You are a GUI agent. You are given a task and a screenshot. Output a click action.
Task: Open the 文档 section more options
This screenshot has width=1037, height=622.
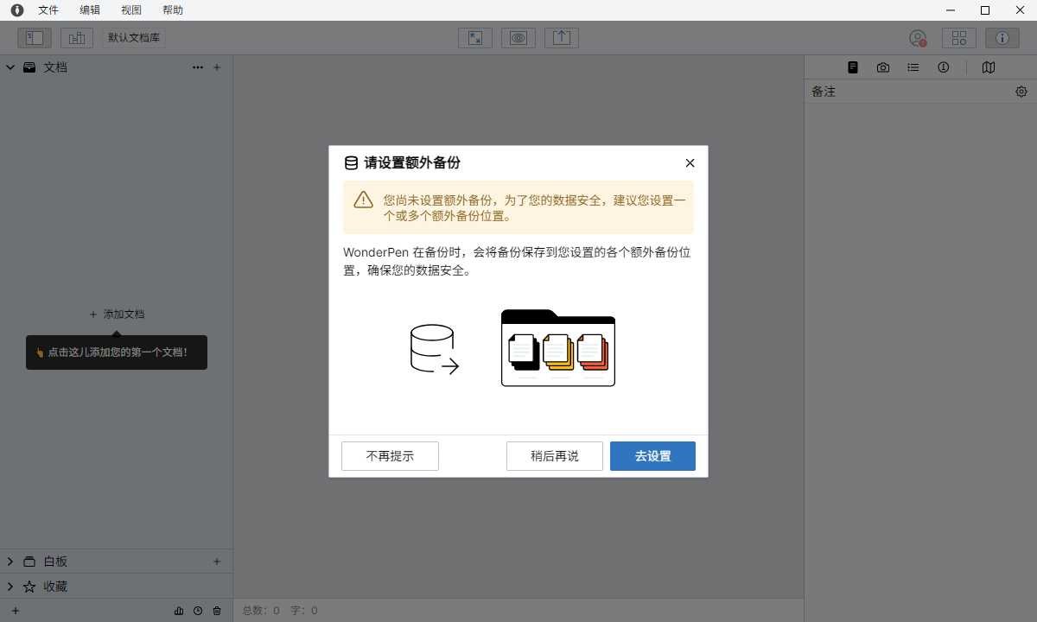point(198,67)
